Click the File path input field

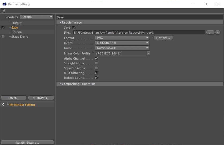[x=139, y=33]
